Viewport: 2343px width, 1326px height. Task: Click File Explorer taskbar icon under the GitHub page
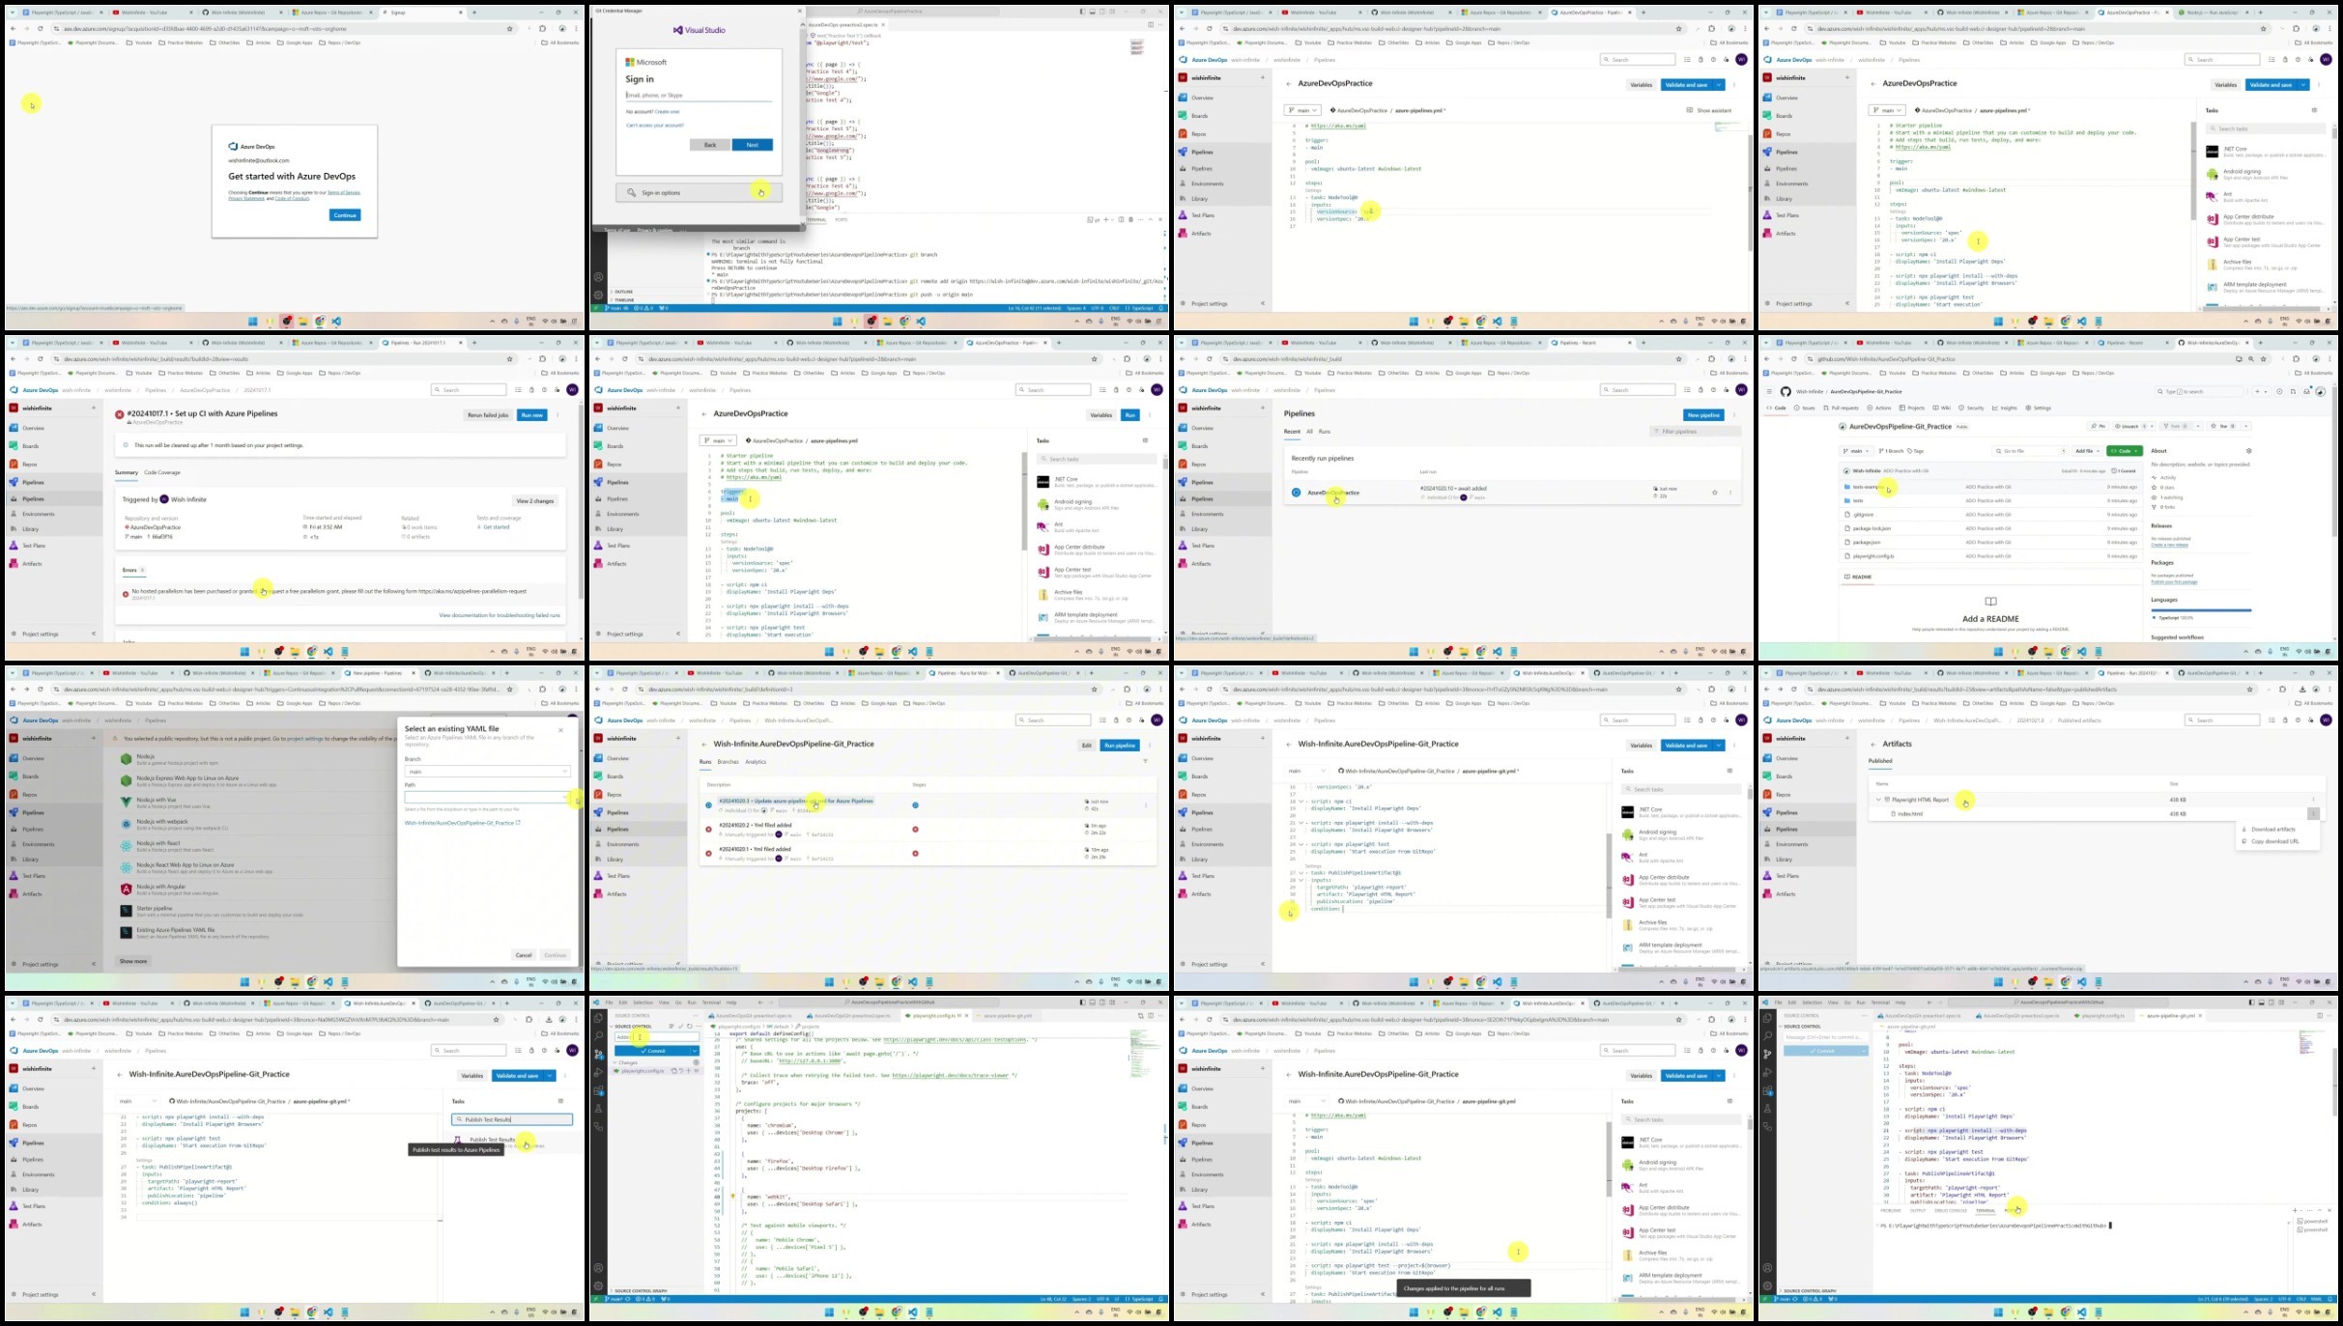tap(2049, 652)
